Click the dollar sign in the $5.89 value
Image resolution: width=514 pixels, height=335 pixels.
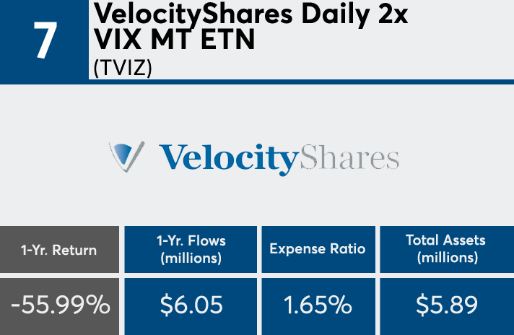pyautogui.click(x=422, y=305)
